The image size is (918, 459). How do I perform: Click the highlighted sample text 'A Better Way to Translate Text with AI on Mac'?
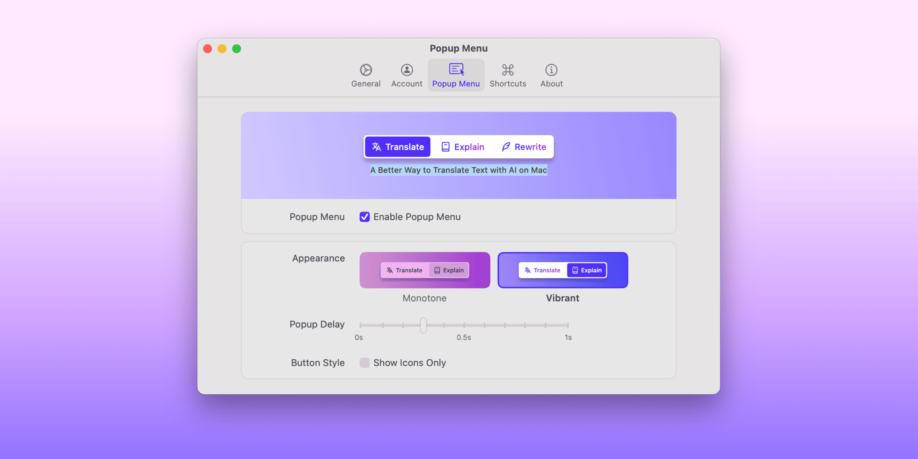tap(459, 170)
